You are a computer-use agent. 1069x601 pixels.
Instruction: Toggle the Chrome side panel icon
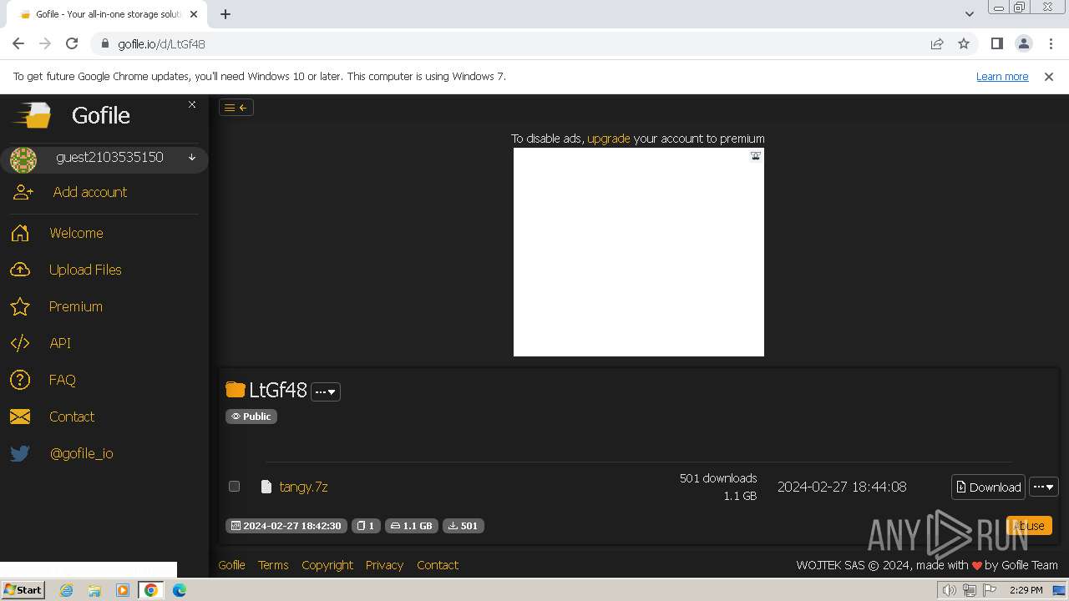(997, 43)
